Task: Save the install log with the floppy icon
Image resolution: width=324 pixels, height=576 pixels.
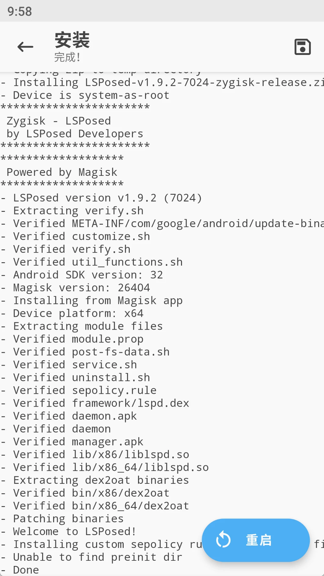Action: 302,47
